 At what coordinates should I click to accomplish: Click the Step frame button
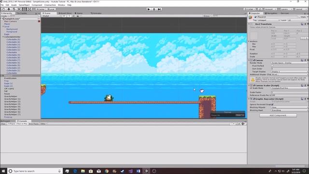click(159, 9)
